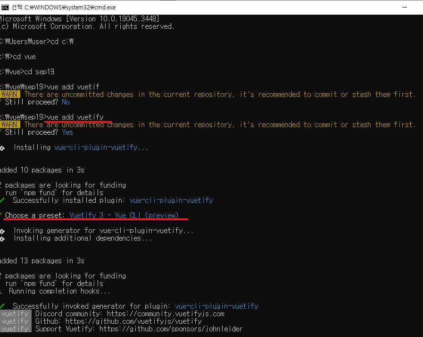Click the vuetify badge next to Discord community

[16, 314]
